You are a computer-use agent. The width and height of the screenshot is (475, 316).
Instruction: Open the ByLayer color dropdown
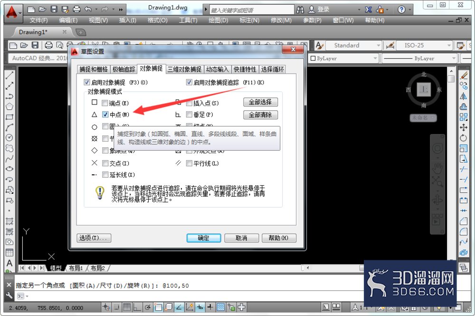(x=344, y=58)
